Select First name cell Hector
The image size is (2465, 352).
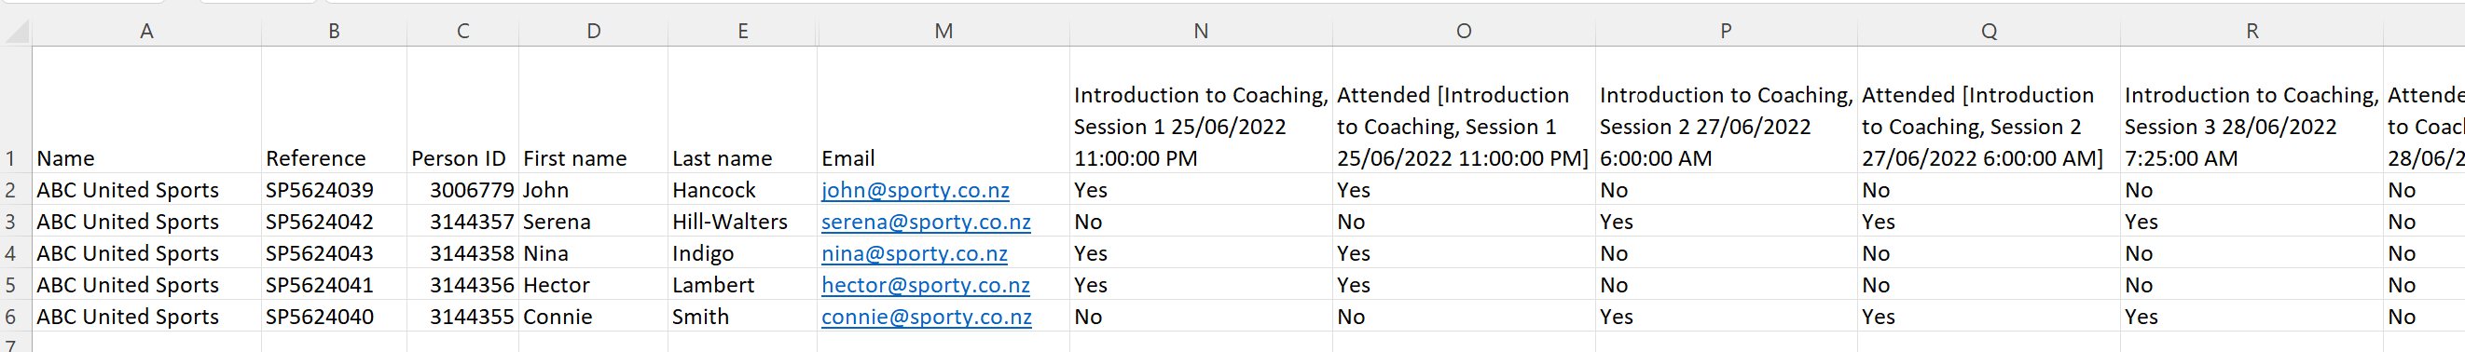coord(593,285)
